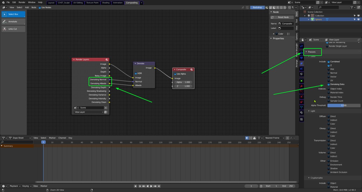Open the Object properties tab icon
The height and width of the screenshot is (192, 362).
[x=301, y=81]
